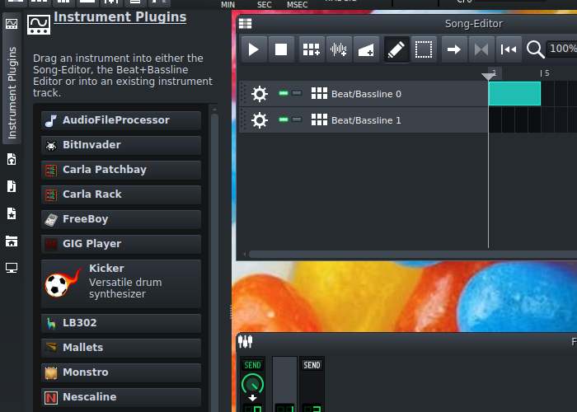Click the BitInvader plugin icon
577x412 pixels.
pos(51,146)
